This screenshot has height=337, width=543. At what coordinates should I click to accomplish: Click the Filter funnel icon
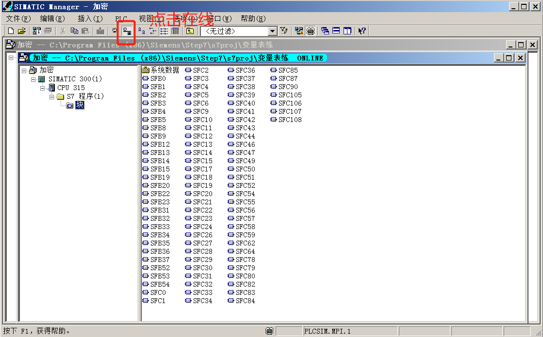(284, 31)
